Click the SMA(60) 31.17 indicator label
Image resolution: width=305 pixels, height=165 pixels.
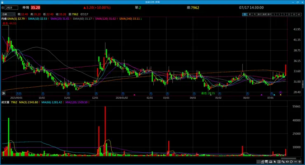point(82,19)
